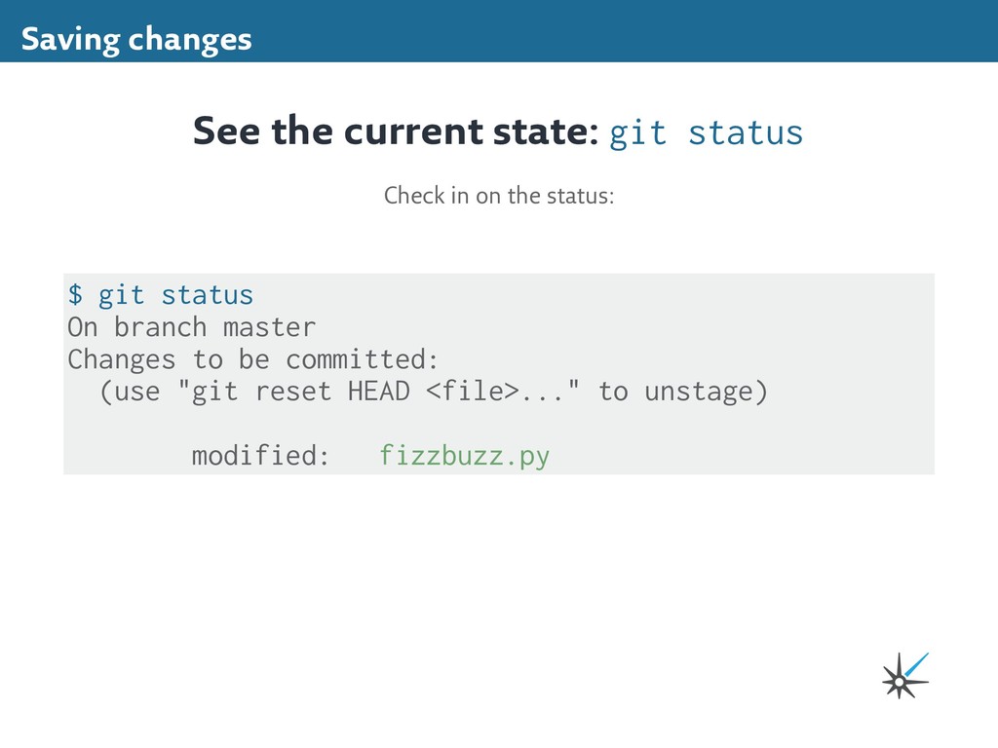
Task: Click the green fizzbuzz.py filename
Action: 465,456
